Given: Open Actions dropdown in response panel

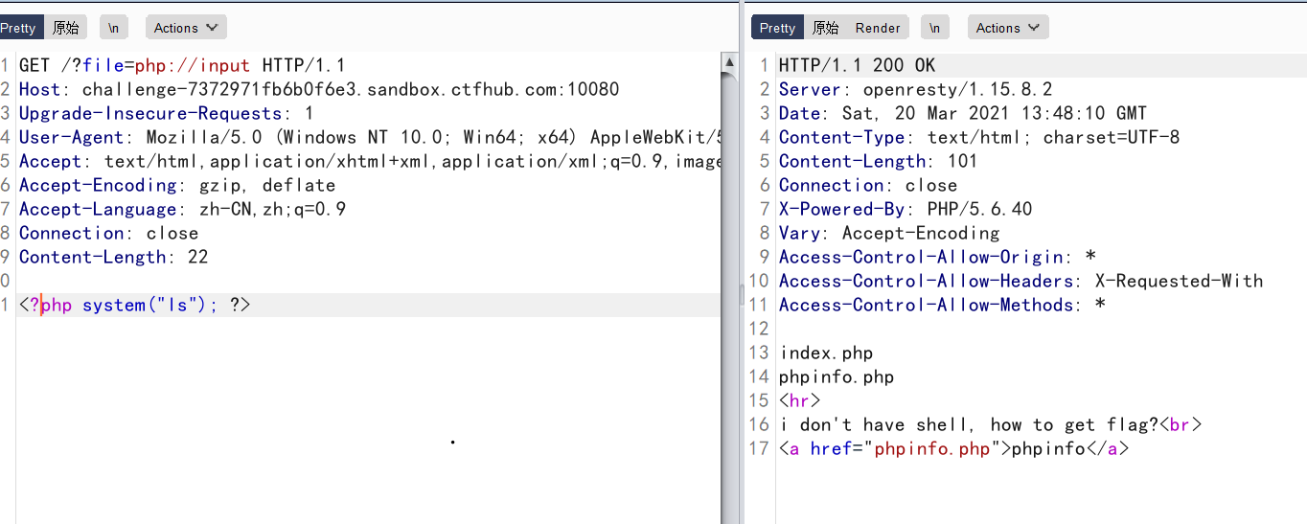Looking at the screenshot, I should [1008, 28].
